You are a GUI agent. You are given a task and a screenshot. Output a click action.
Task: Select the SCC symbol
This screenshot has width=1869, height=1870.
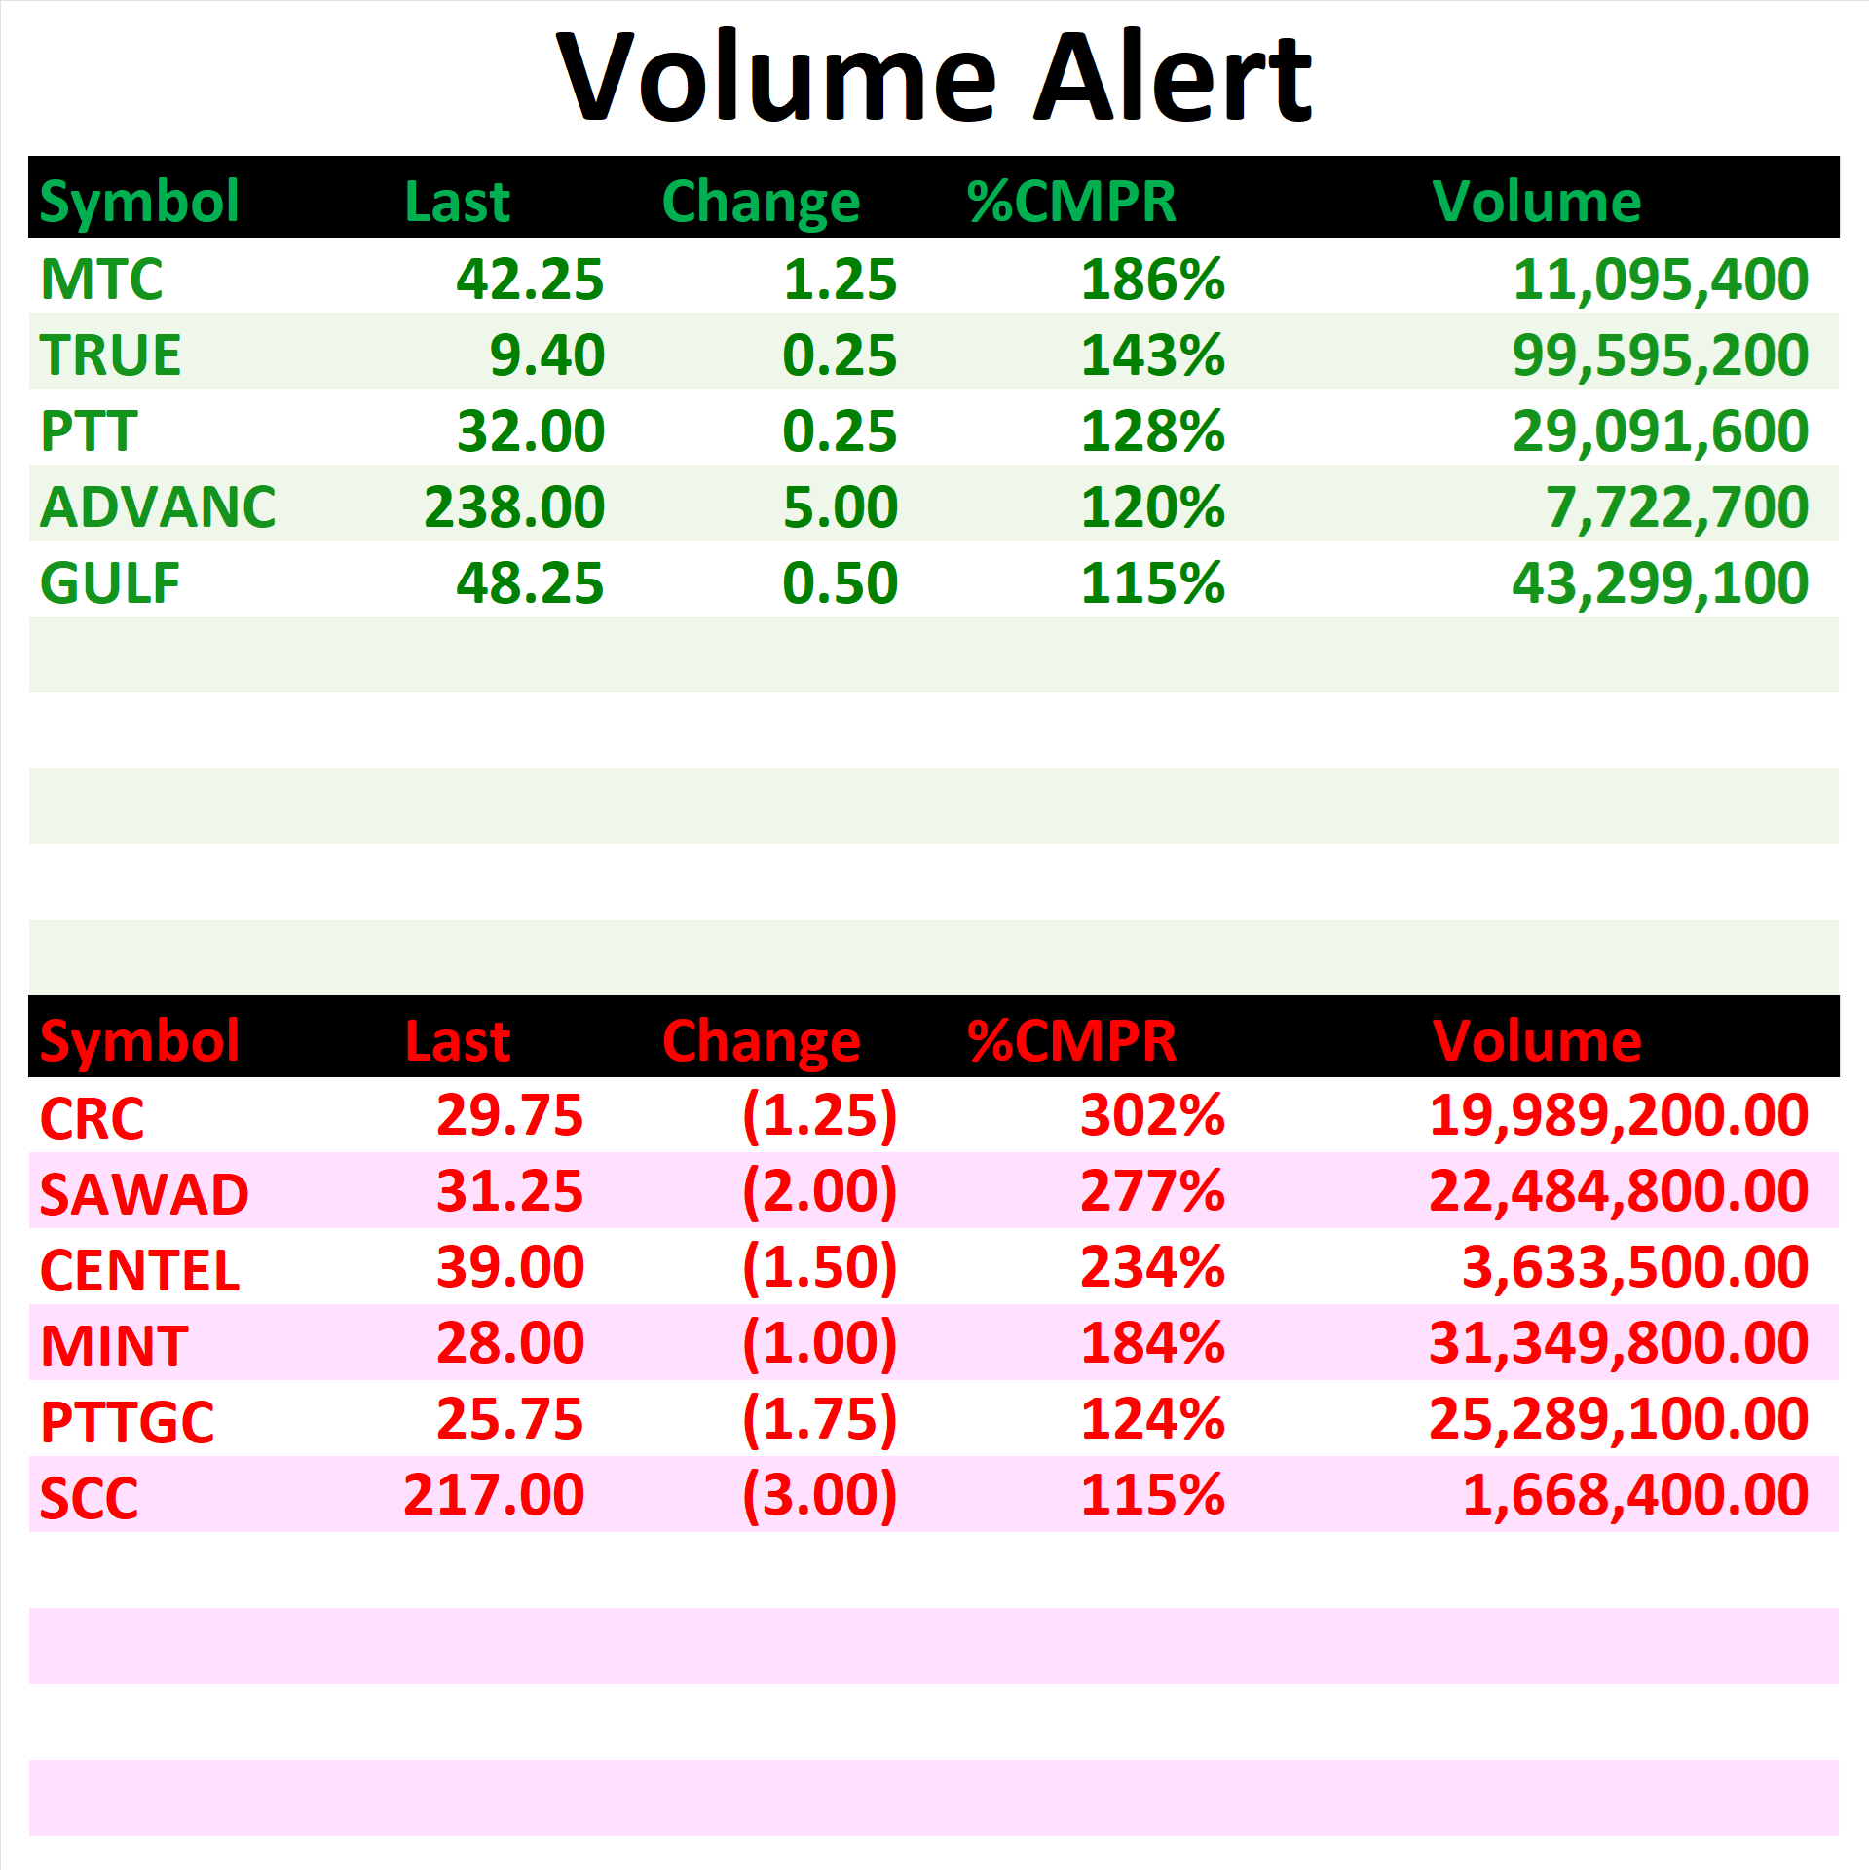click(x=89, y=1498)
